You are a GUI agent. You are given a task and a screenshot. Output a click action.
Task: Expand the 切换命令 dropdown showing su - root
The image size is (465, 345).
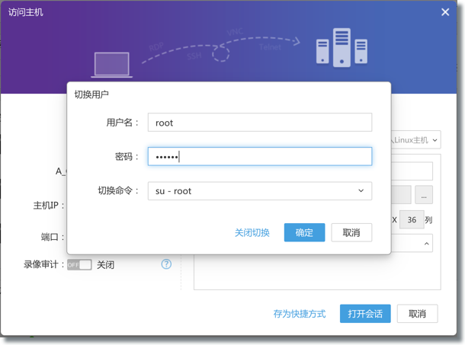tap(259, 190)
